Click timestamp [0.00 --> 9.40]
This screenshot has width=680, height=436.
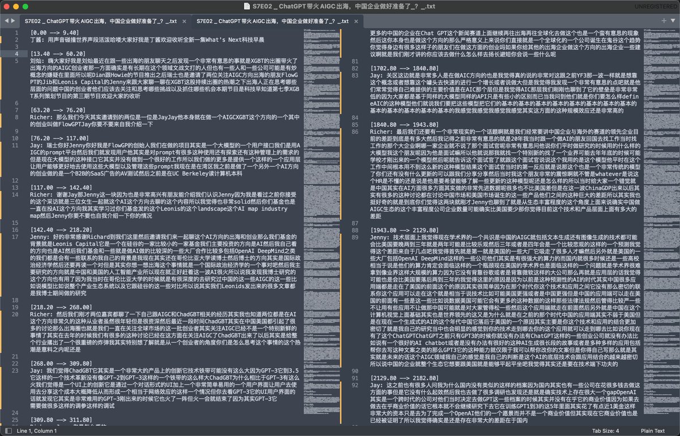(55, 33)
